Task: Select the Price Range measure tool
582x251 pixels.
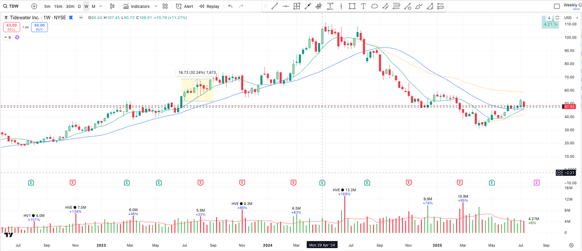Action: (x=330, y=6)
